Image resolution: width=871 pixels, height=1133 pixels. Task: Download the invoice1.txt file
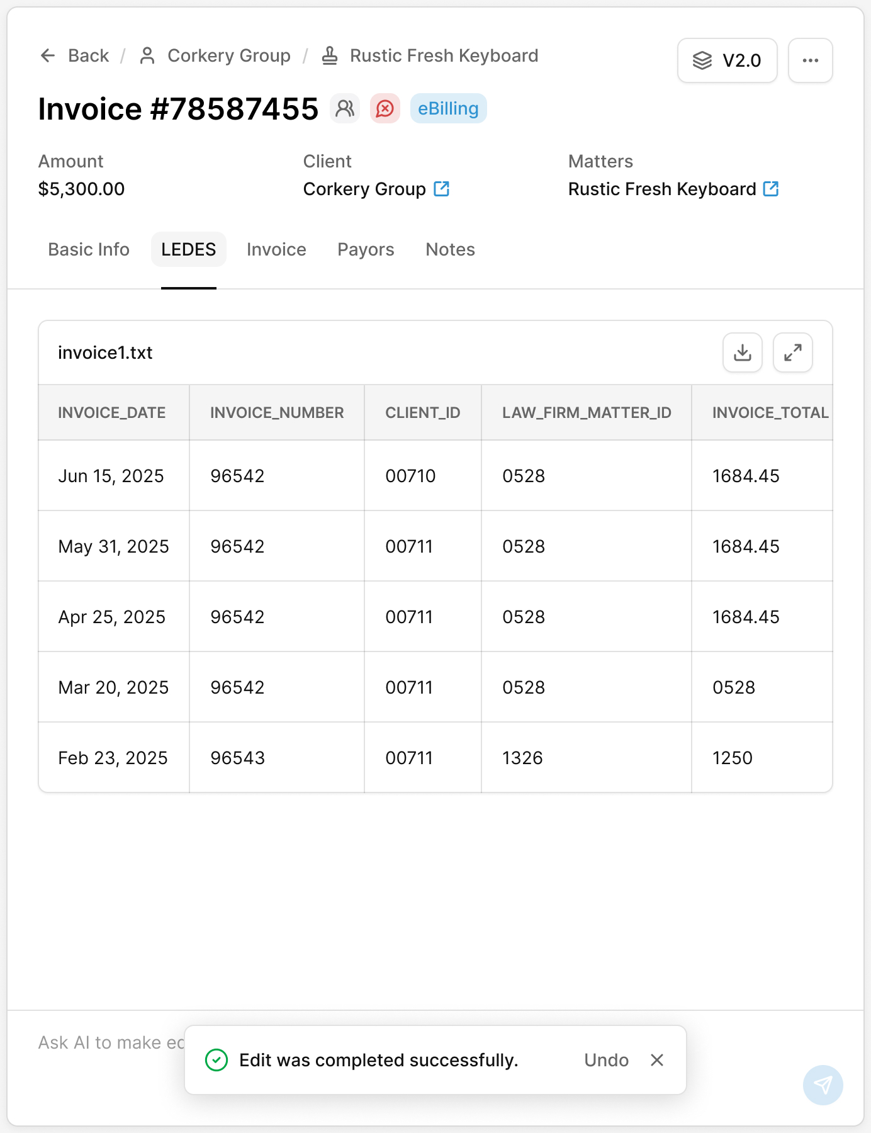743,352
